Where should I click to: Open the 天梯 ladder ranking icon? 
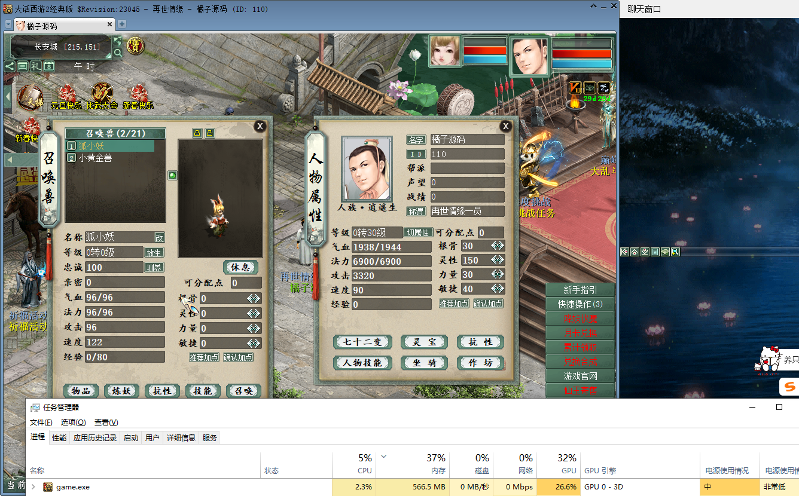click(29, 98)
